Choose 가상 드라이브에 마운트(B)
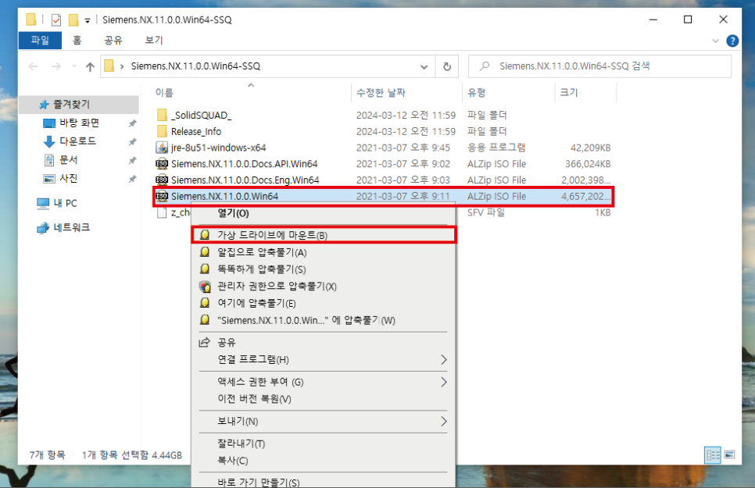Image resolution: width=755 pixels, height=488 pixels. point(323,235)
